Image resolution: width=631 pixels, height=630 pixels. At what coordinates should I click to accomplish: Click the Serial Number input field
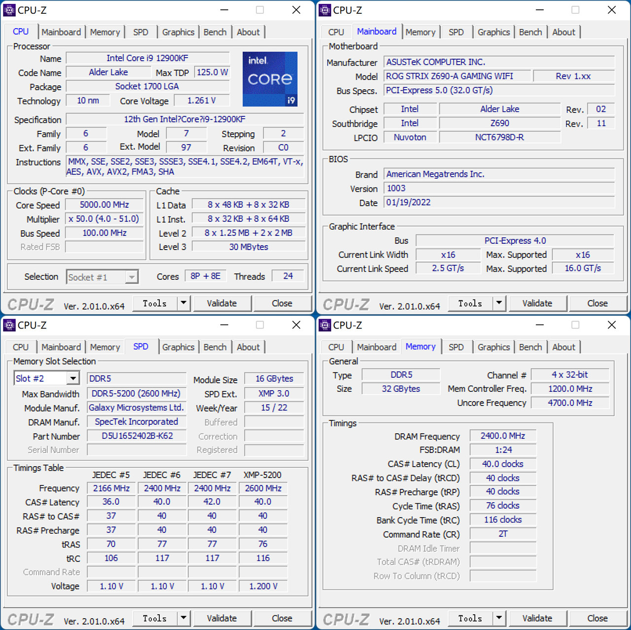pyautogui.click(x=137, y=449)
